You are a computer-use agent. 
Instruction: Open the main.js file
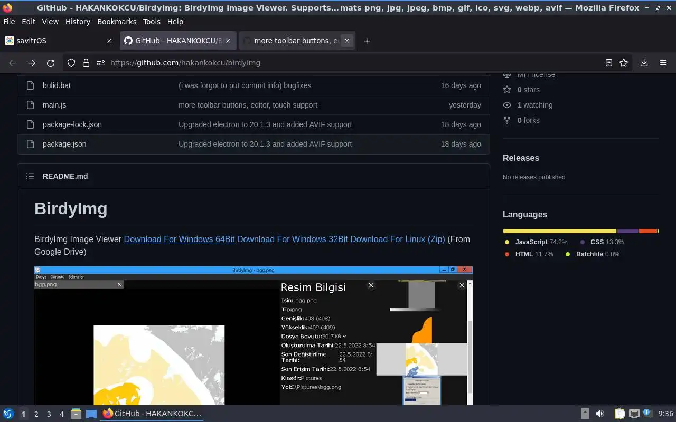54,105
